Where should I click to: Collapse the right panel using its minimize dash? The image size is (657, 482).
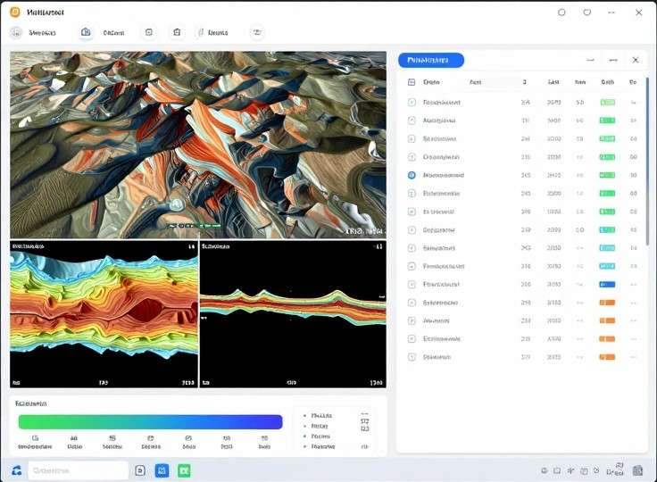coord(590,60)
